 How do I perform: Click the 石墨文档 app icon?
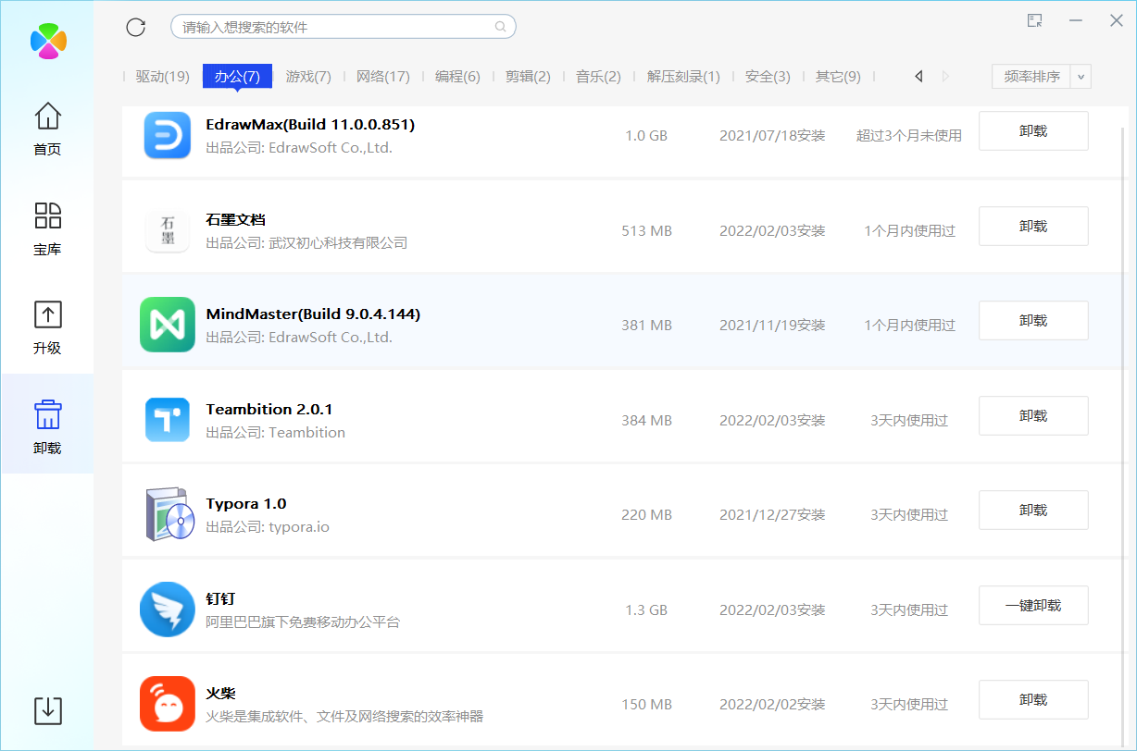point(168,230)
